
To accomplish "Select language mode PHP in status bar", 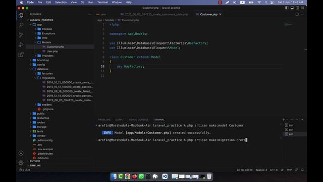I will pyautogui.click(x=289, y=170).
